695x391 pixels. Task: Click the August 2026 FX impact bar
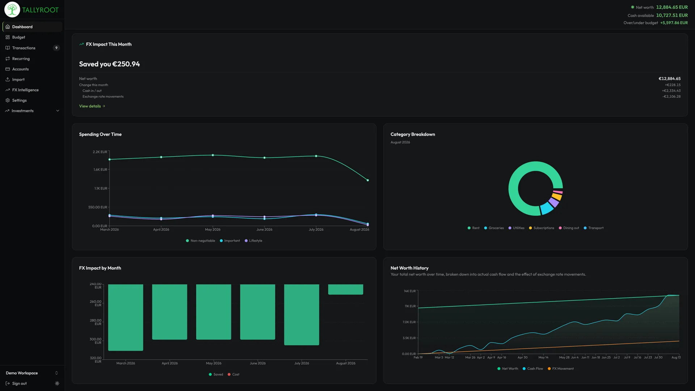(346, 289)
